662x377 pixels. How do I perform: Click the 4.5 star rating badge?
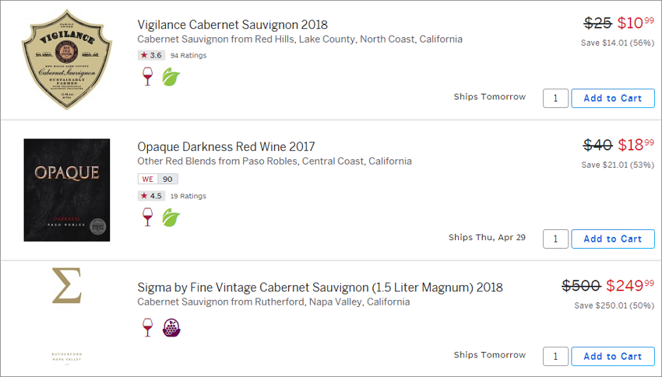(151, 196)
